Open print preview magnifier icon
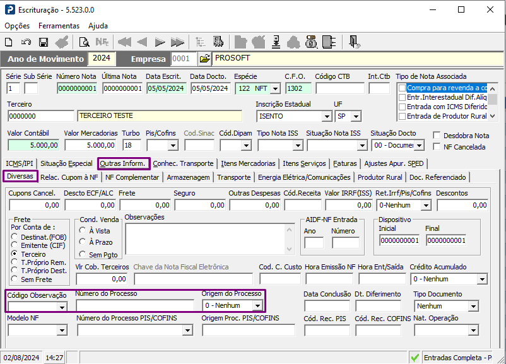 pyautogui.click(x=84, y=42)
